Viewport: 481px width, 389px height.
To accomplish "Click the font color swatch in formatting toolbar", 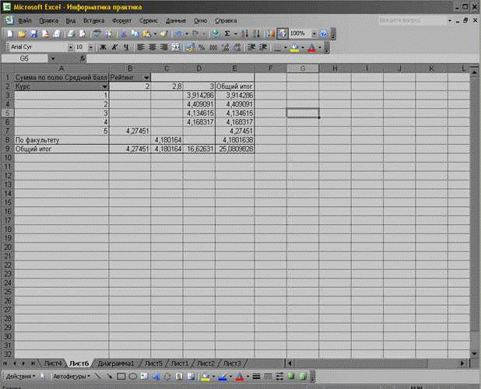I will pos(311,47).
